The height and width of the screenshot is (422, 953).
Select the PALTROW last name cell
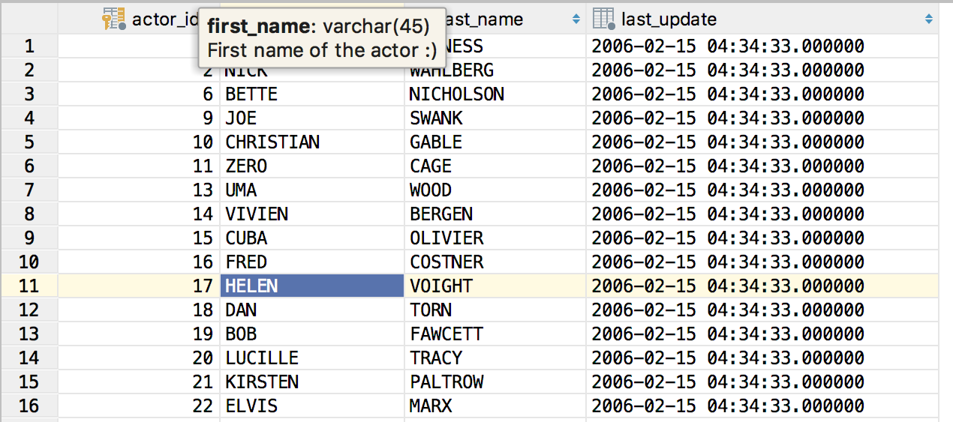point(495,382)
